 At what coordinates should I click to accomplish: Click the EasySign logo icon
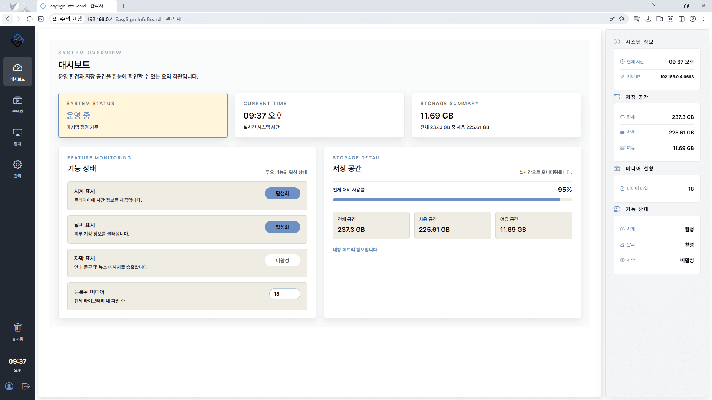click(17, 40)
